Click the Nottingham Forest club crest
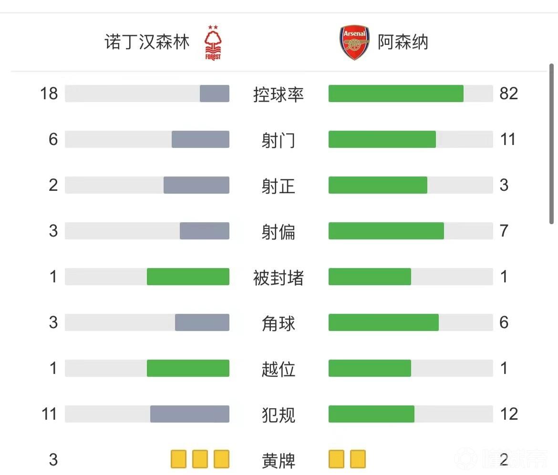 click(213, 43)
